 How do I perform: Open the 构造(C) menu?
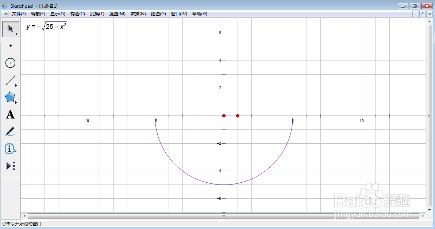77,14
